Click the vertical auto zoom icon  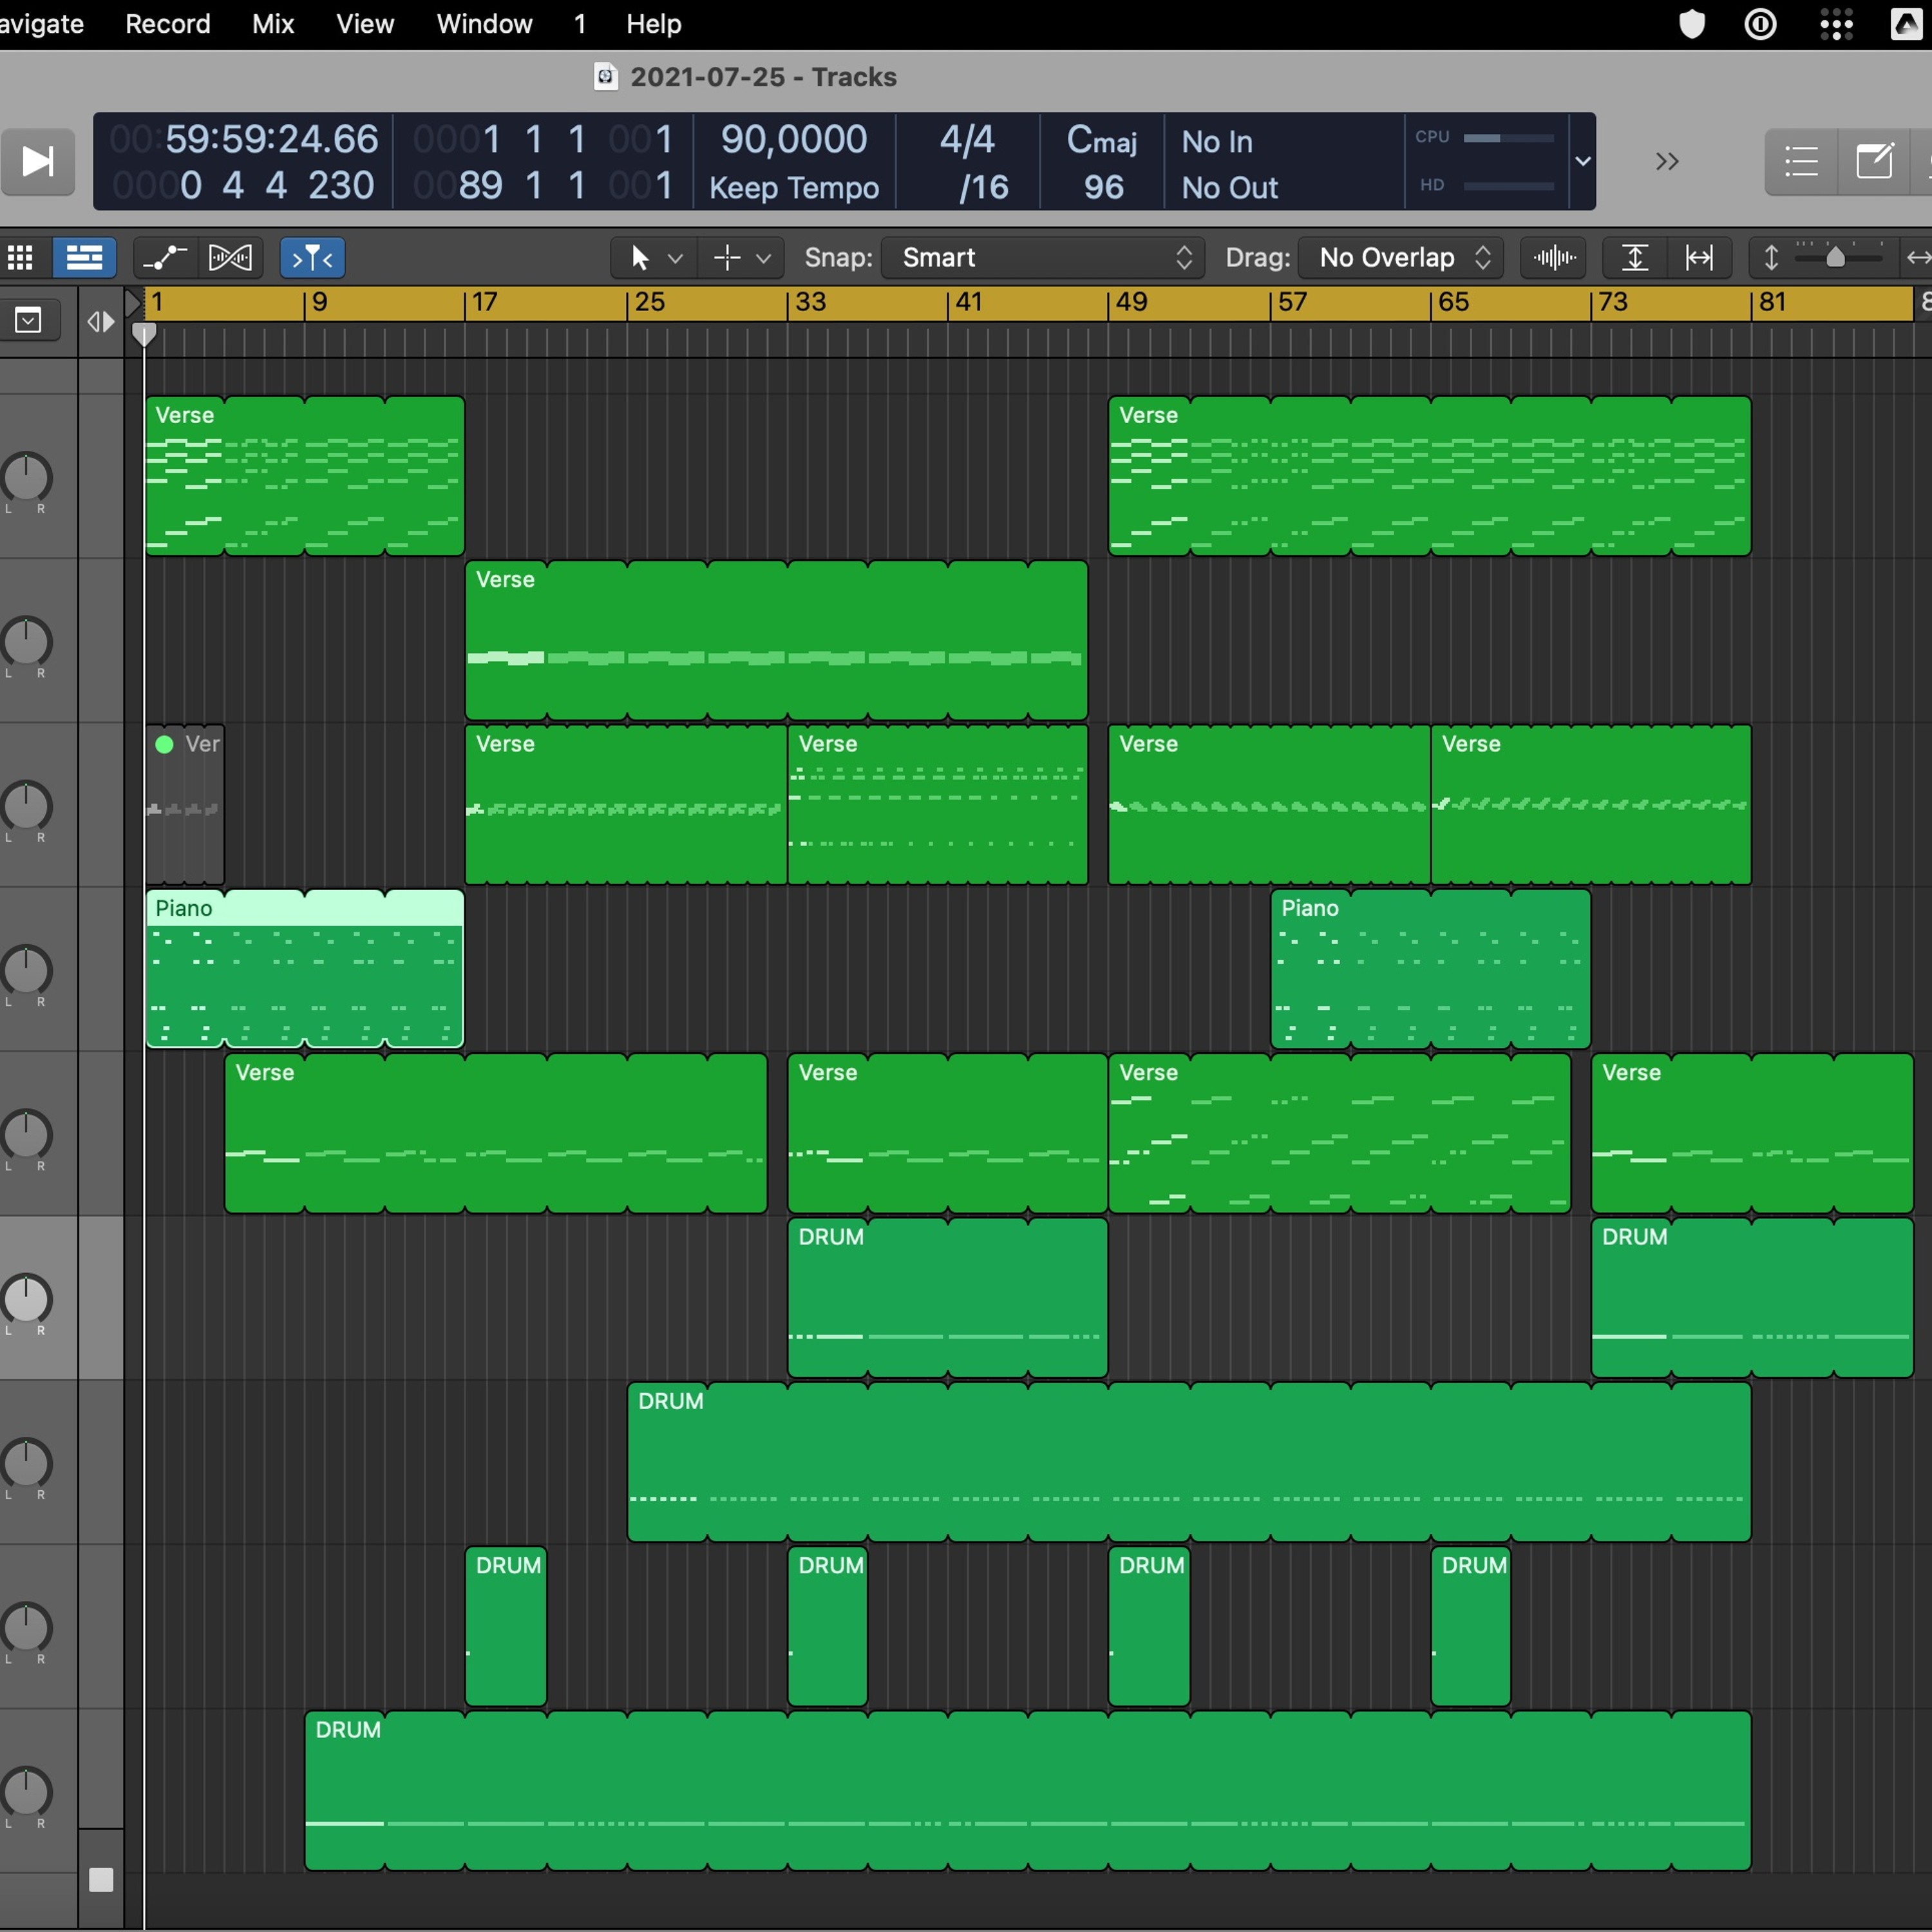coord(1634,258)
